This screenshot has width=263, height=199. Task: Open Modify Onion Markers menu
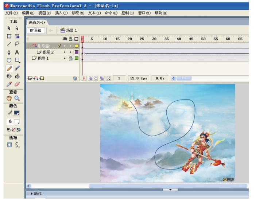[x=108, y=78]
